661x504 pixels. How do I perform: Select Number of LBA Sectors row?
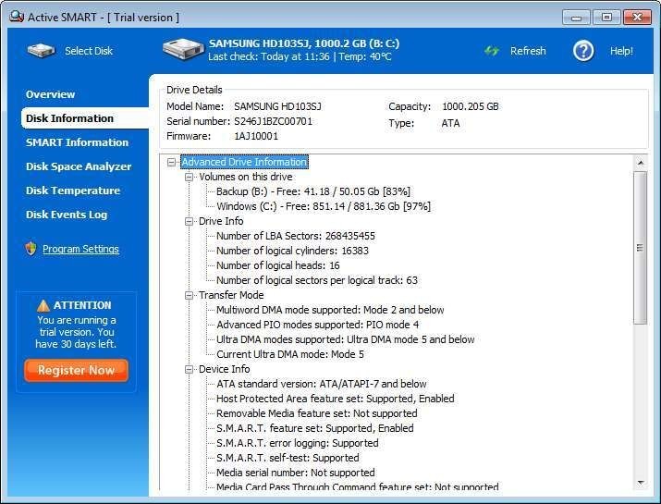pyautogui.click(x=296, y=236)
